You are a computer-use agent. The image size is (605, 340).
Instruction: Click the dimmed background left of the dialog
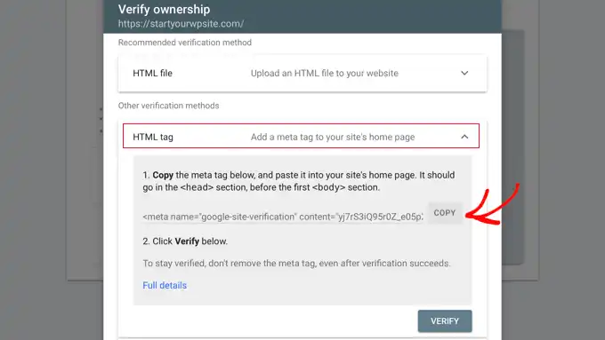coord(52,170)
